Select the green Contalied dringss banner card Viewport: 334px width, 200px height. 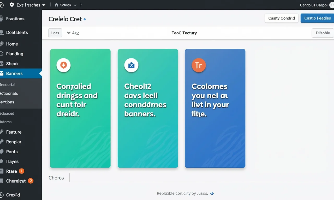pos(80,108)
